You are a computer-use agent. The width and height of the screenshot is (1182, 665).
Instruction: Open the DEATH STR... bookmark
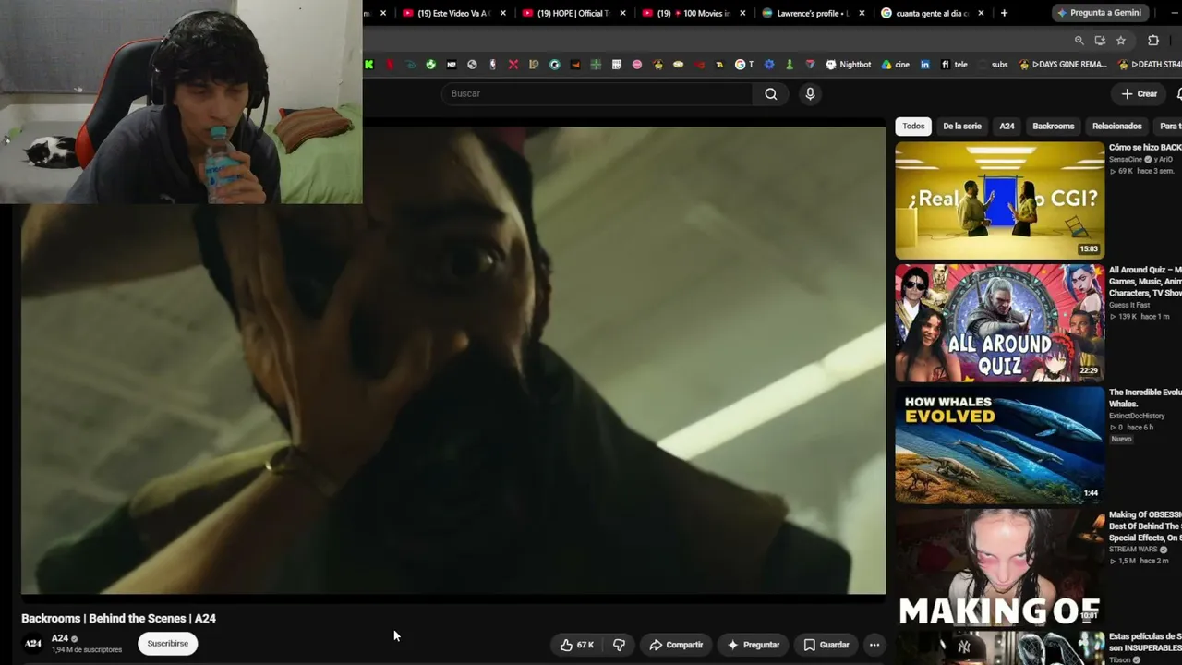point(1150,65)
